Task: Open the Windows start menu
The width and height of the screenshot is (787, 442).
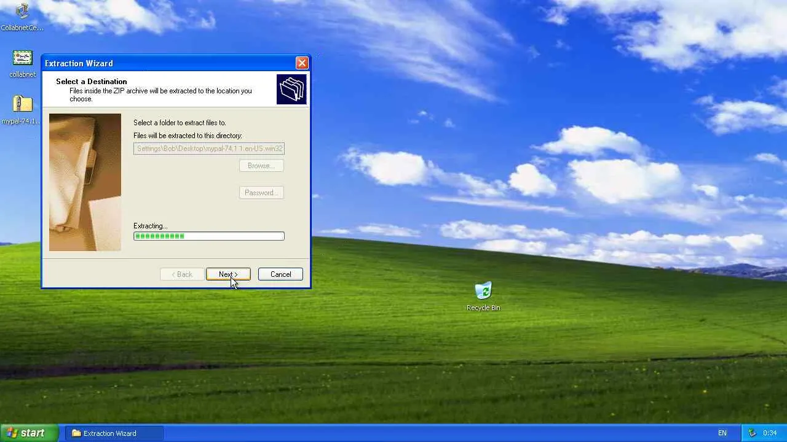Action: coord(30,433)
